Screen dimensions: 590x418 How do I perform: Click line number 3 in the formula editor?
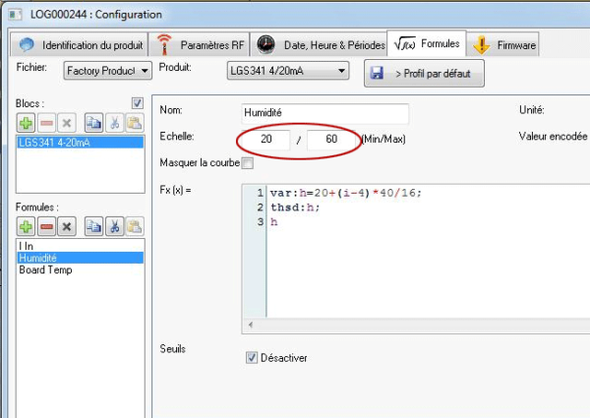260,221
